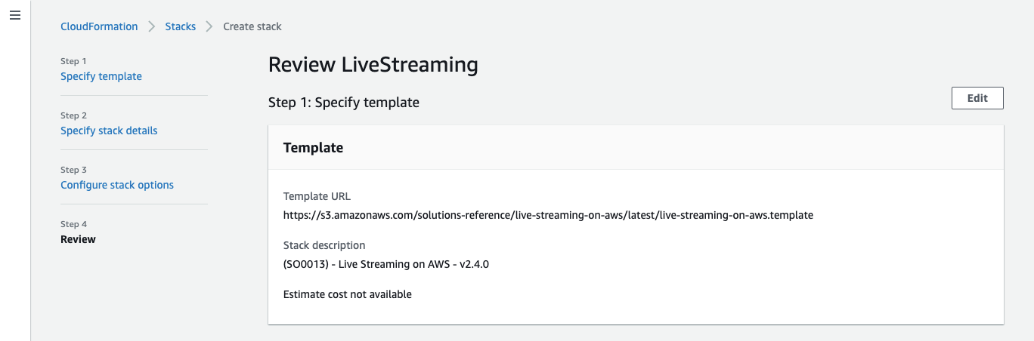Click the Stack description label
Viewport: 1034px width, 341px height.
[x=324, y=245]
